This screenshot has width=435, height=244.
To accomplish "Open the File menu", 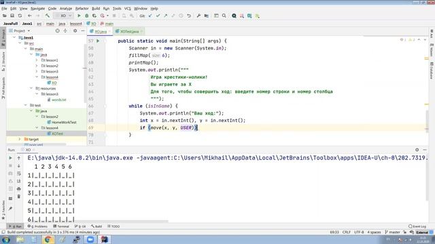I will click(x=4, y=9).
